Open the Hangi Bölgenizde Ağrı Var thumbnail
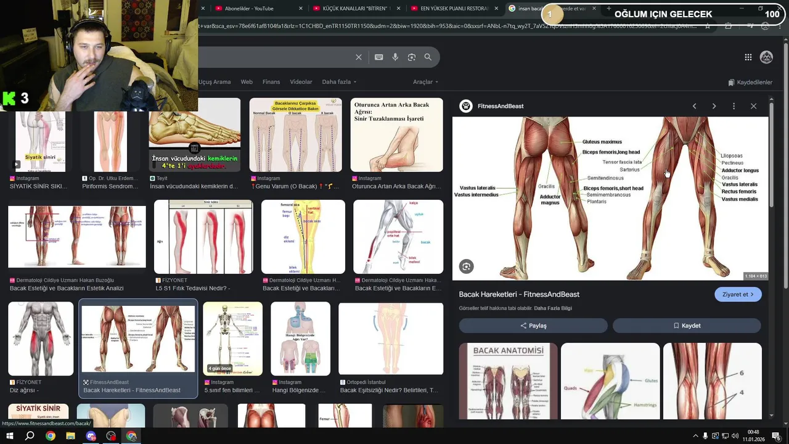The height and width of the screenshot is (444, 789). 300,339
